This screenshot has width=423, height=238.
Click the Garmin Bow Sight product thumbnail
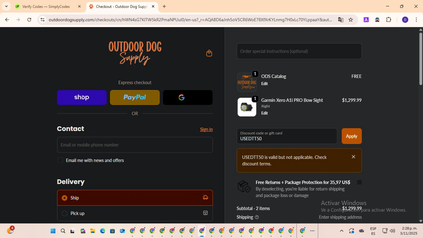coord(247,107)
